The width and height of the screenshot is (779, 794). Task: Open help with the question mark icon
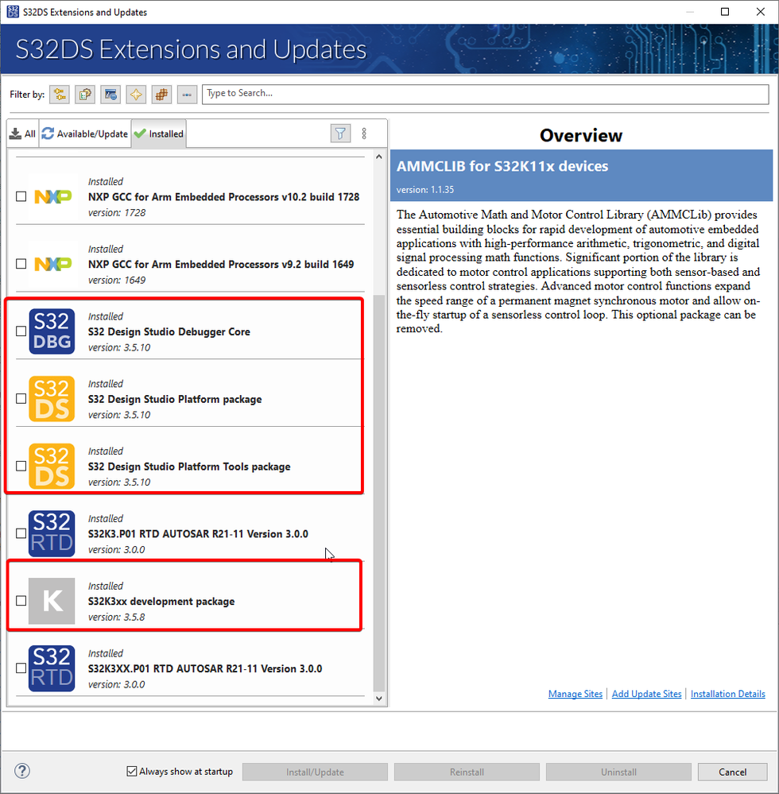pyautogui.click(x=22, y=771)
